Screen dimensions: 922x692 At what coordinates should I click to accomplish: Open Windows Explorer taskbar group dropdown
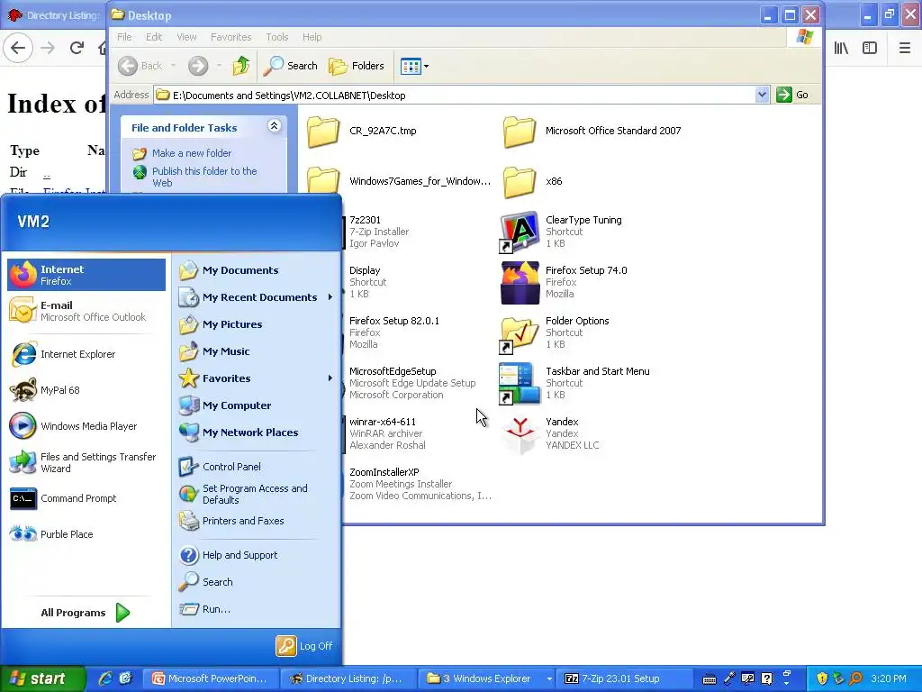click(x=549, y=678)
